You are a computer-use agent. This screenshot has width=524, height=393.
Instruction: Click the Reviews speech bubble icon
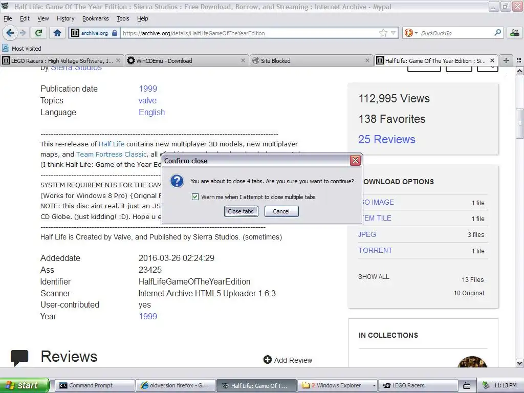coord(19,358)
